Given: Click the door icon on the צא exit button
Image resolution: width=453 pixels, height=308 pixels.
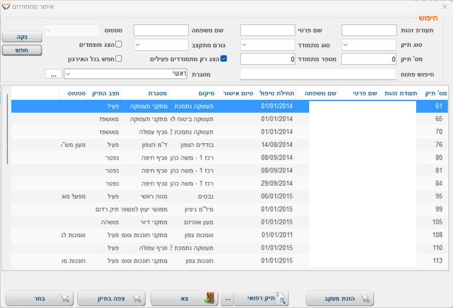Looking at the screenshot, I should [208, 298].
